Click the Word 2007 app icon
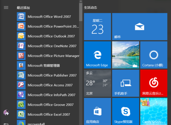Image resolution: width=171 pixels, height=125 pixels. pos(21,16)
